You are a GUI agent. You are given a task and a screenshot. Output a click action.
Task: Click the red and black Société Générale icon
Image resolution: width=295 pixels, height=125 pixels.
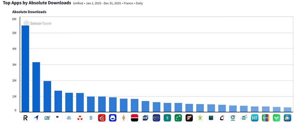[x=135, y=118]
